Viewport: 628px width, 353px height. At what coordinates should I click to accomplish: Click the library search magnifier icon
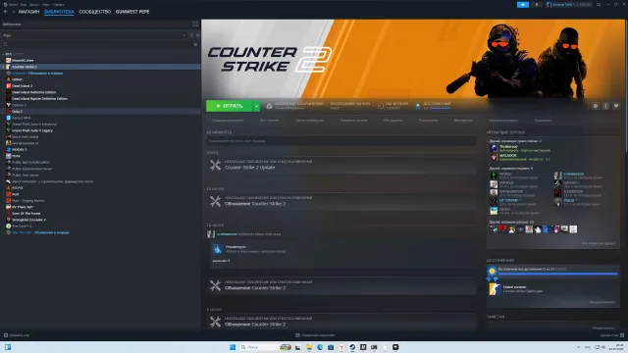[x=6, y=44]
